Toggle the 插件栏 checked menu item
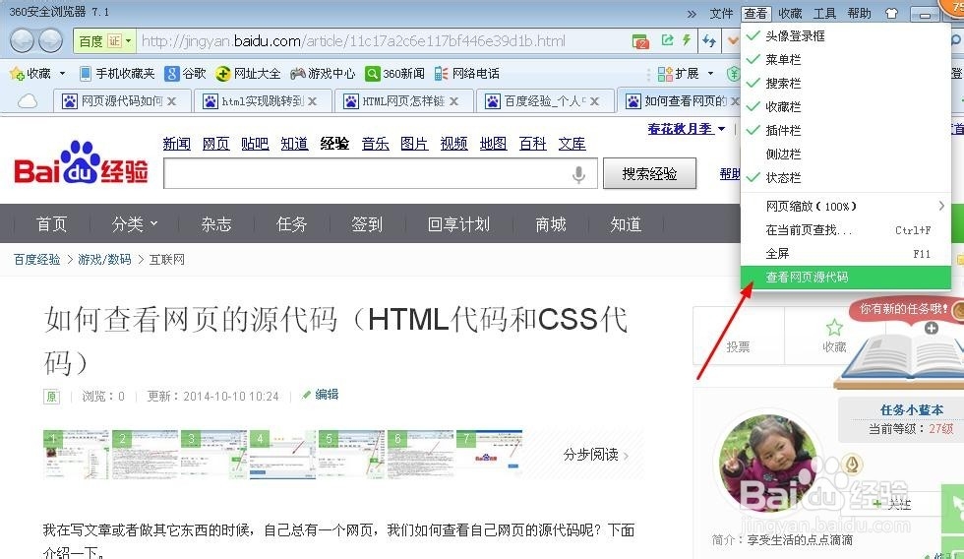This screenshot has width=964, height=559. (x=845, y=130)
